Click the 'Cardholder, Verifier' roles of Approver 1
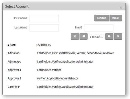Viewport: 130px width, 99px height. tap(49, 70)
